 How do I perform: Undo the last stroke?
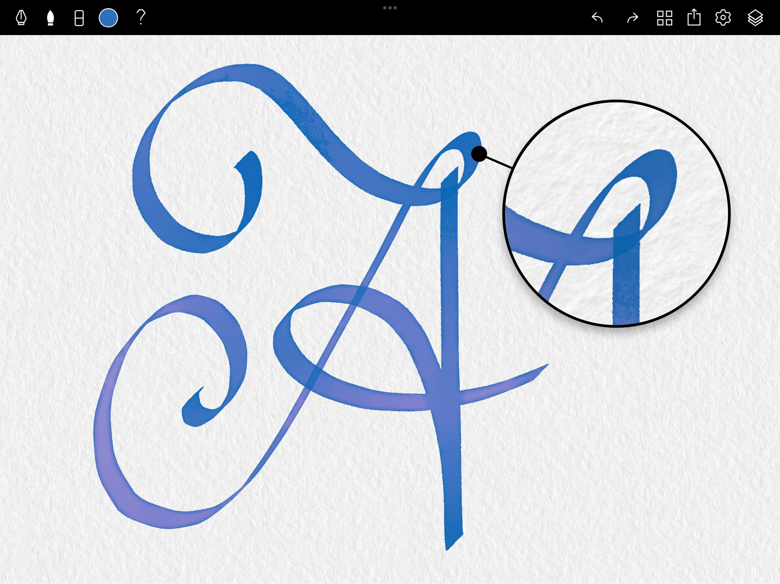(597, 18)
